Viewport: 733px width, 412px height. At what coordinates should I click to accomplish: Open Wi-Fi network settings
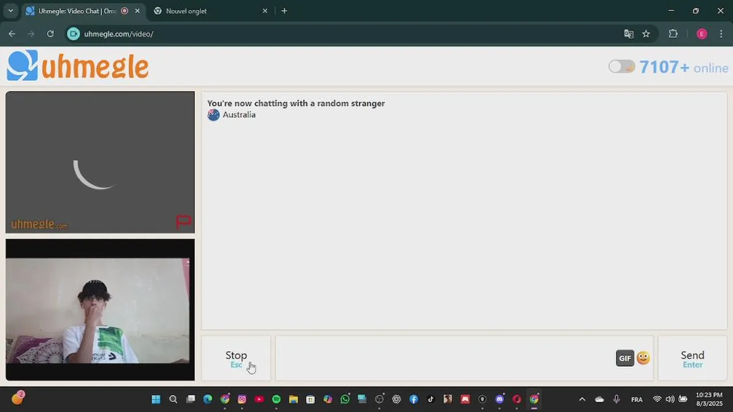tap(657, 399)
